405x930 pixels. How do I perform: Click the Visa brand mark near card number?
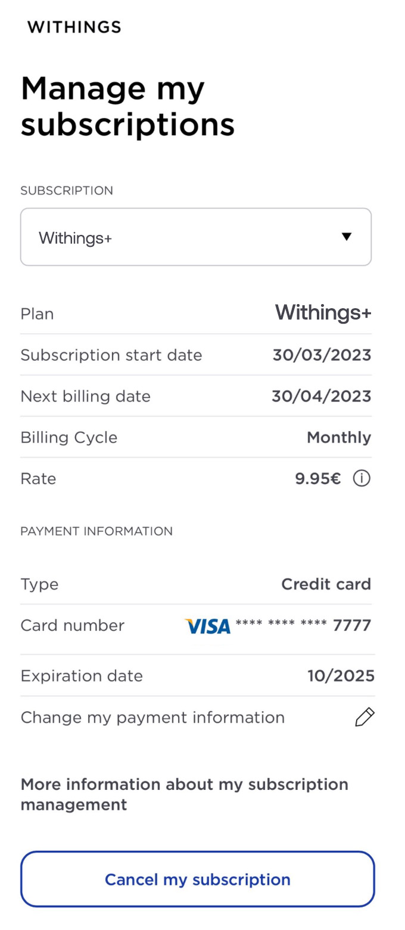[x=208, y=625]
